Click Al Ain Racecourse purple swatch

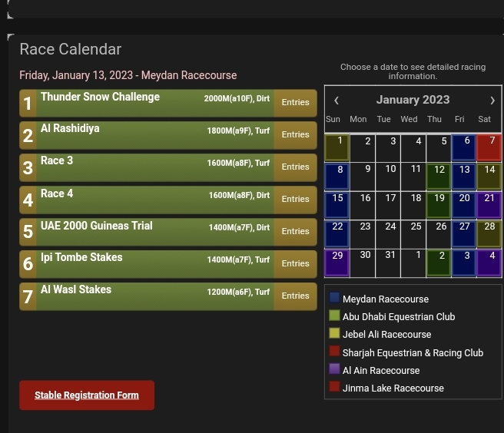click(x=334, y=369)
